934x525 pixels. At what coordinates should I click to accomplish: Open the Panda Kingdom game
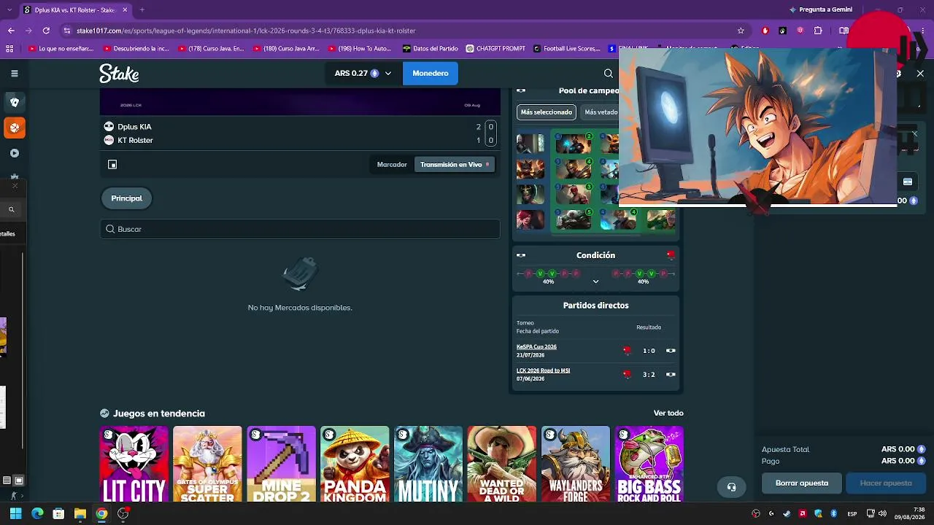click(355, 464)
